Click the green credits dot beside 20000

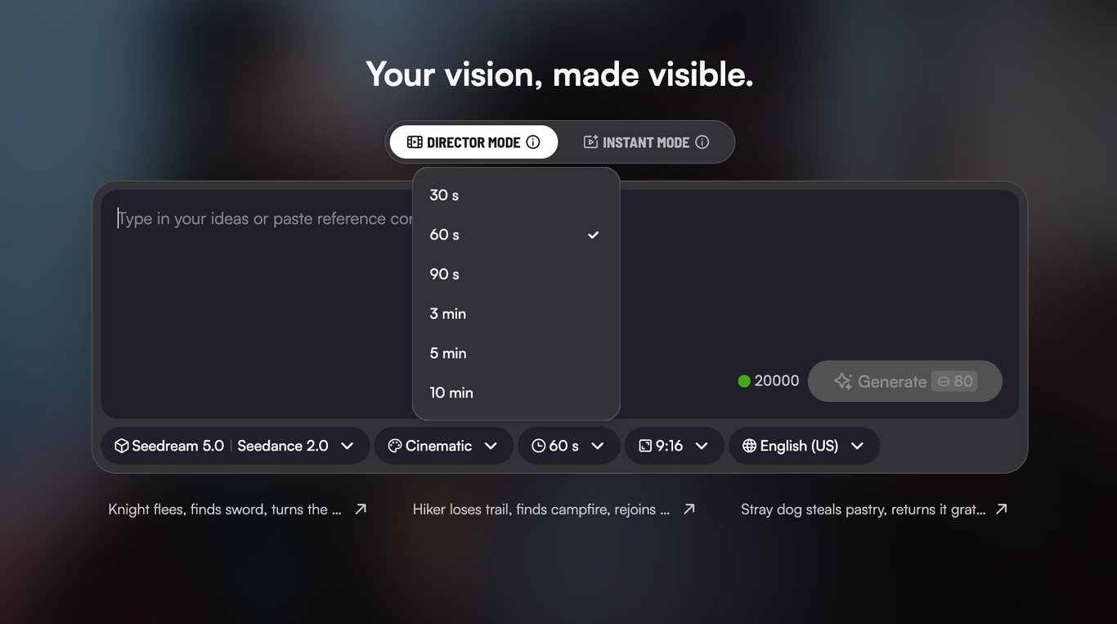[744, 381]
